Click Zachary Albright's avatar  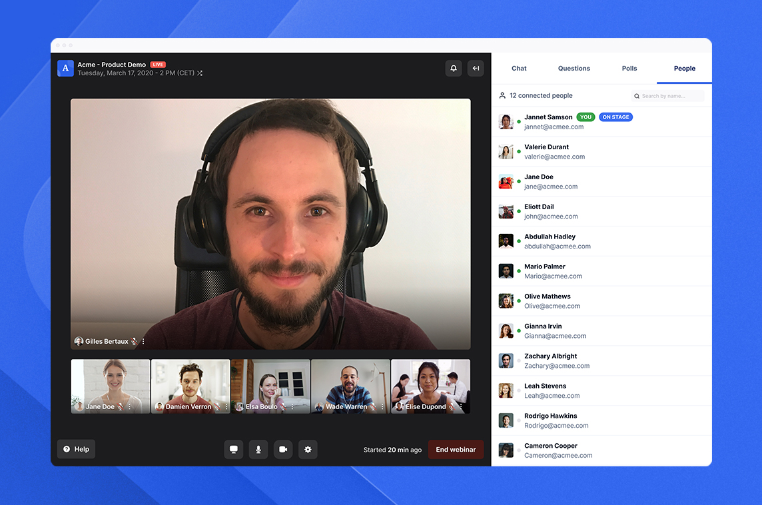pyautogui.click(x=506, y=360)
